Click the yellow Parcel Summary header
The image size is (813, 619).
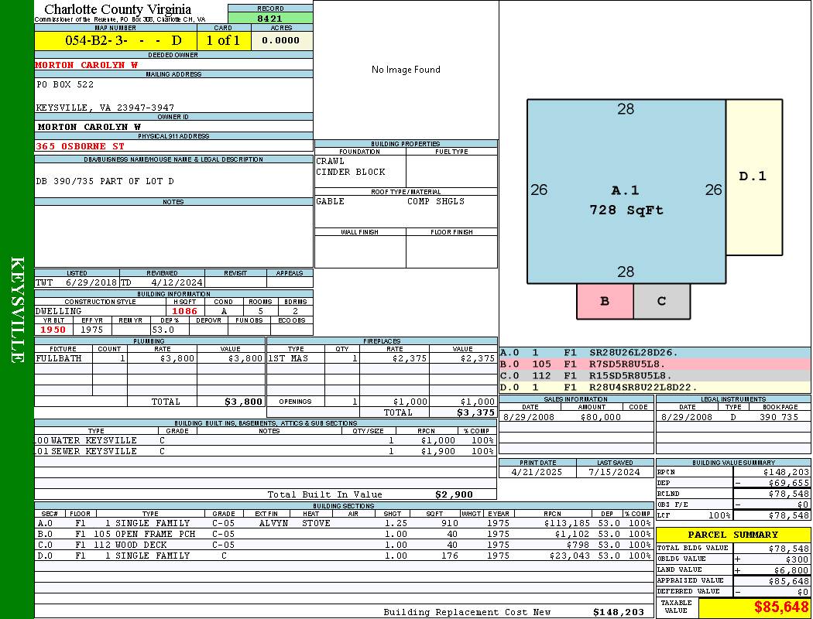[x=732, y=535]
